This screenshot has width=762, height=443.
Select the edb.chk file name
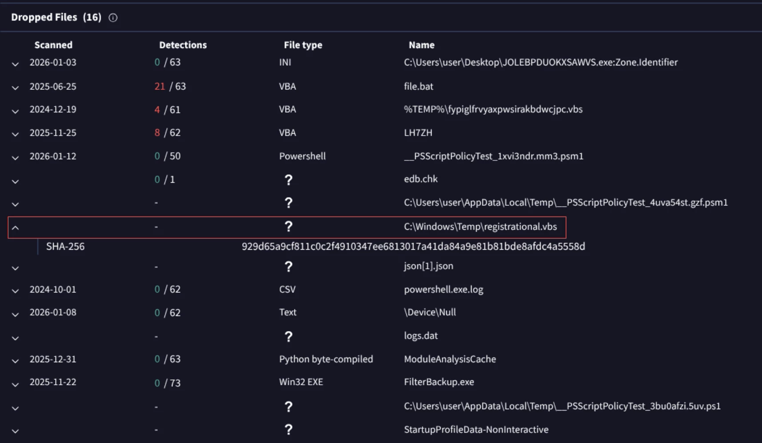coord(421,179)
